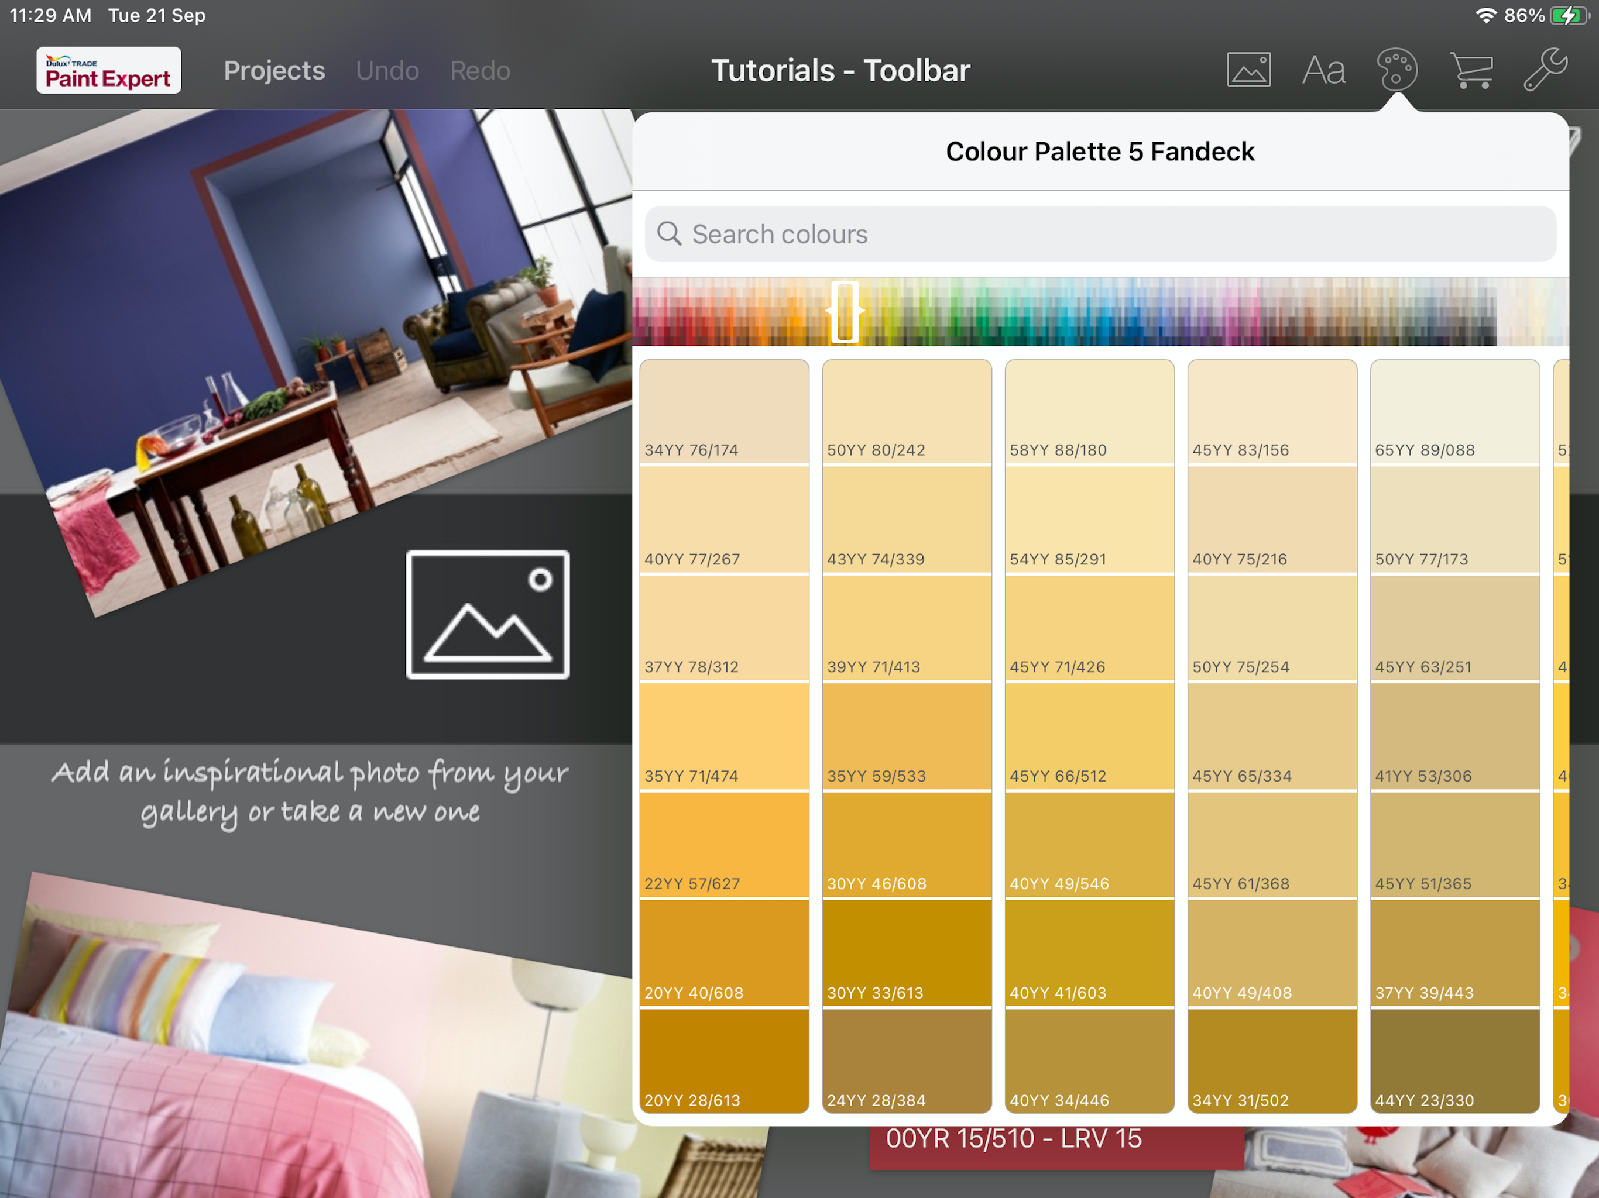Choose swatch 34YY 31/502

(1272, 1061)
